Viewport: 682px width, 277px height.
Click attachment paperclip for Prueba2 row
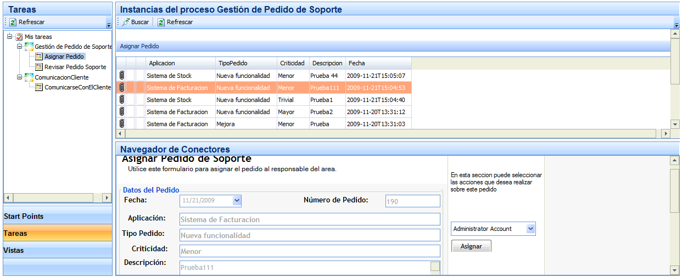[x=121, y=112]
